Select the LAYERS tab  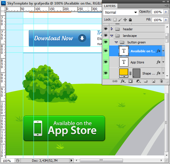coord(110,6)
